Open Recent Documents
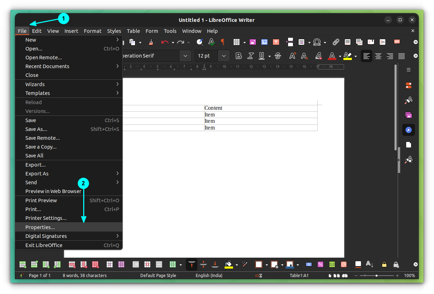This screenshot has height=294, width=434. (x=48, y=66)
